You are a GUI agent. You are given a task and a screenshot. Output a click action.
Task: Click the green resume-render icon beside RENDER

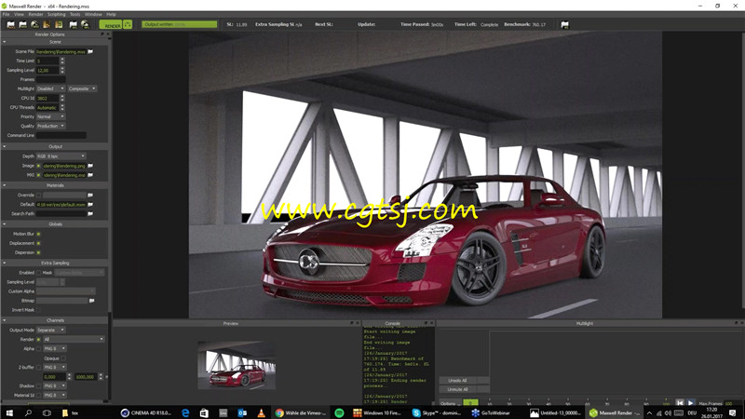[x=128, y=25]
